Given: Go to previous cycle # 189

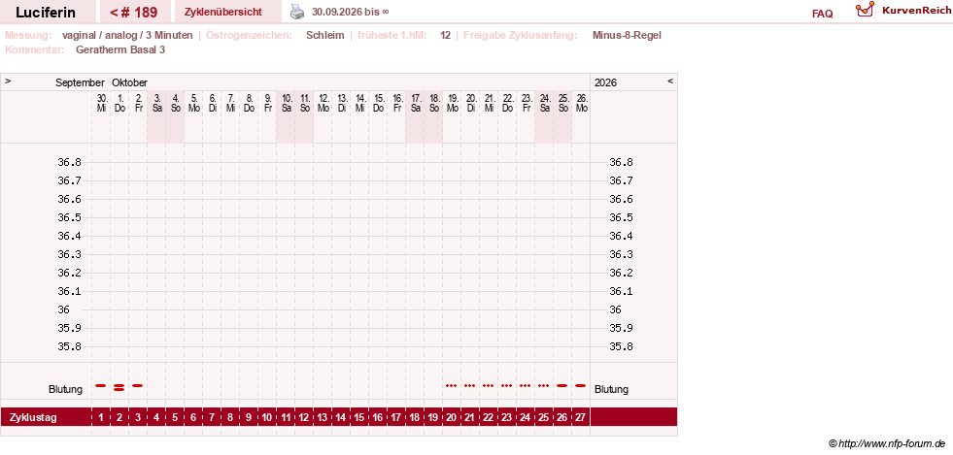Looking at the screenshot, I should (x=134, y=13).
